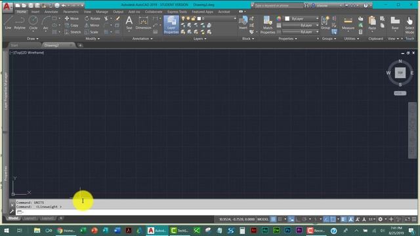Switch to Layout1 tab

[x=30, y=218]
